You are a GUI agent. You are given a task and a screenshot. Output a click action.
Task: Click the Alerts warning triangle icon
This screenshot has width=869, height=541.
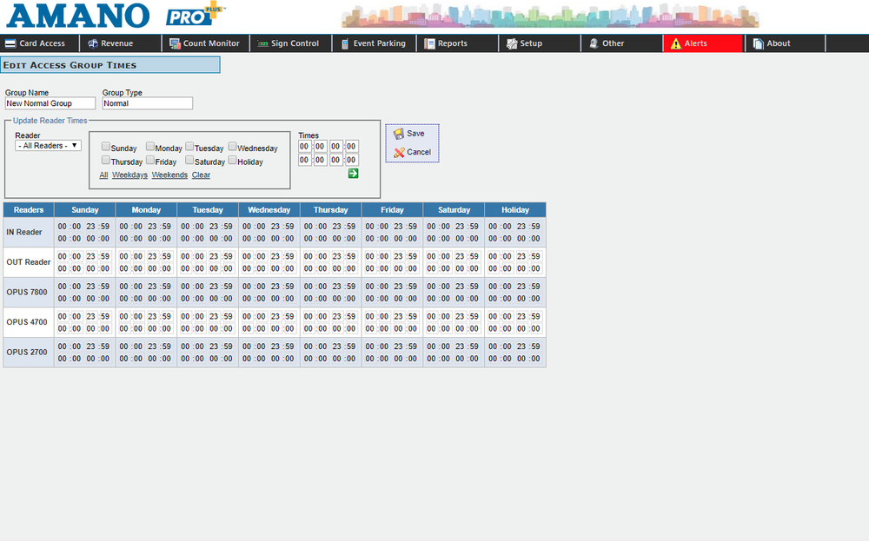tap(675, 43)
